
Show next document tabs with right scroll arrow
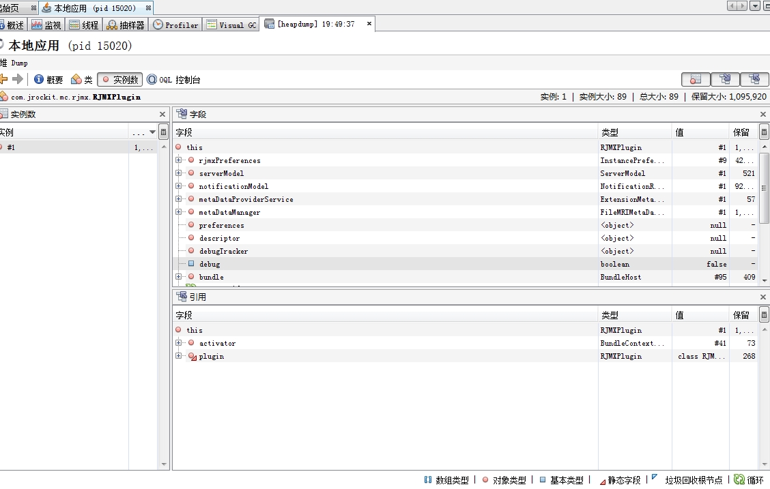[x=742, y=6]
